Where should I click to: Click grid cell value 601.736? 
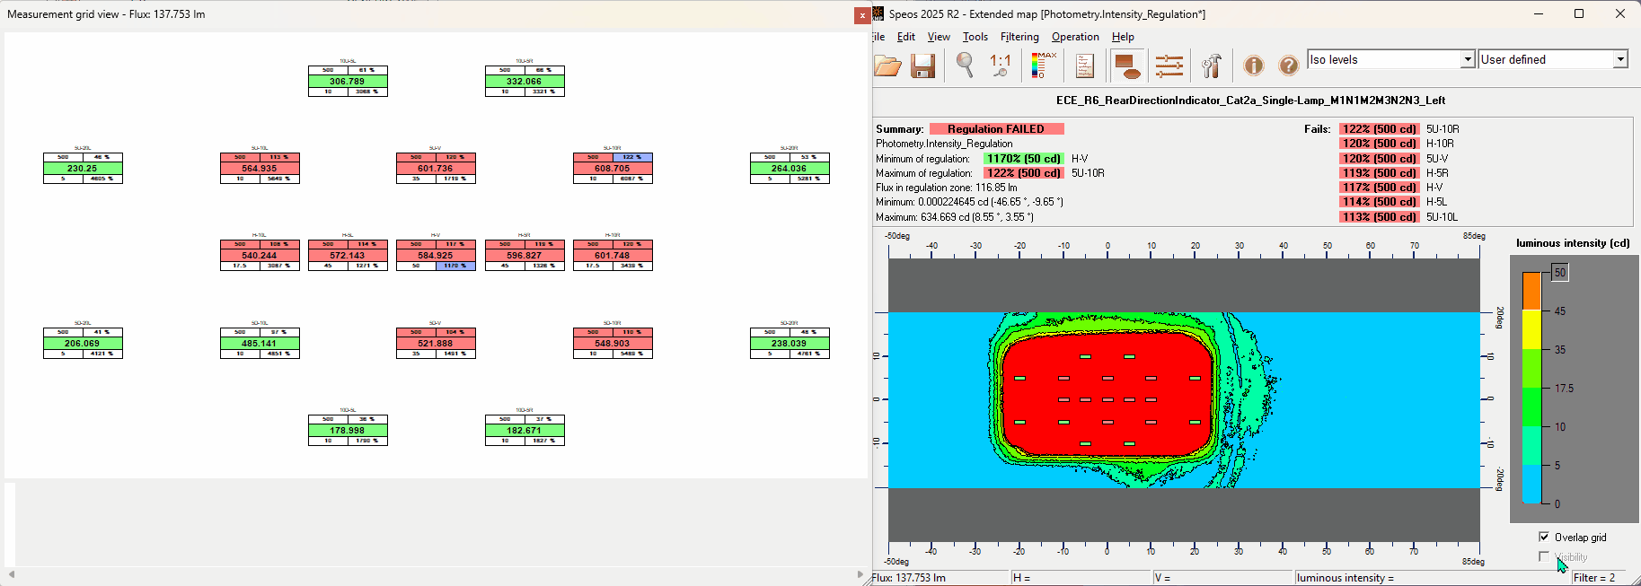pyautogui.click(x=436, y=168)
